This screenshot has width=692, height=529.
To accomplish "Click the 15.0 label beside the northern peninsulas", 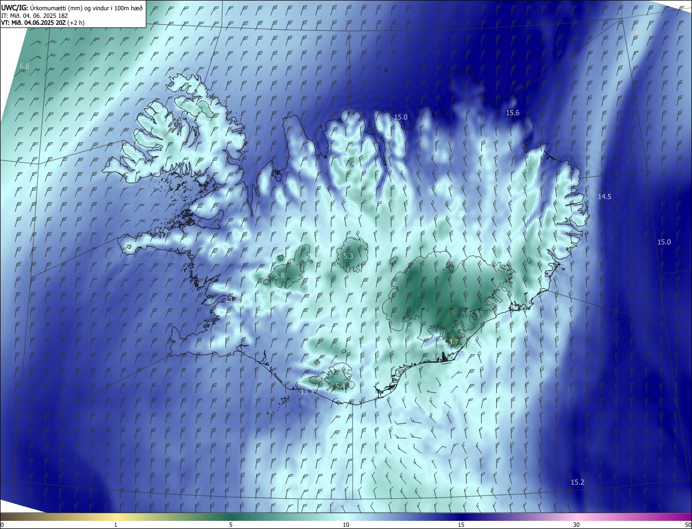I will coord(401,117).
